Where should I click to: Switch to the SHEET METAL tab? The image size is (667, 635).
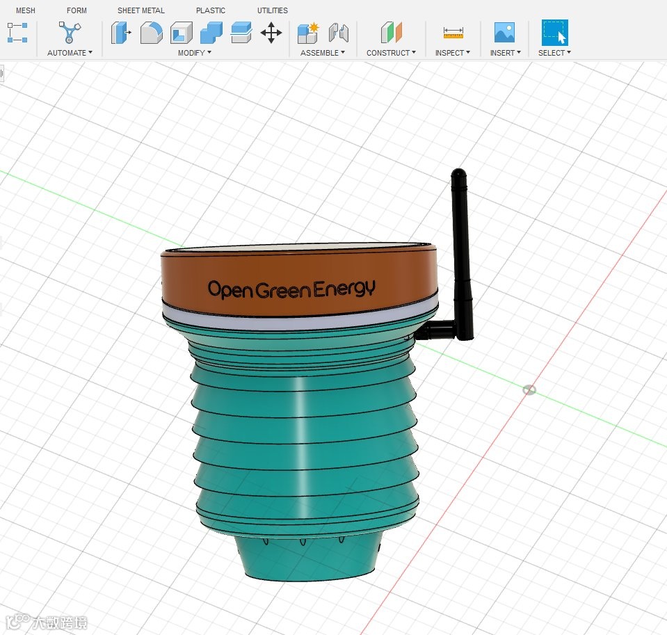point(140,10)
